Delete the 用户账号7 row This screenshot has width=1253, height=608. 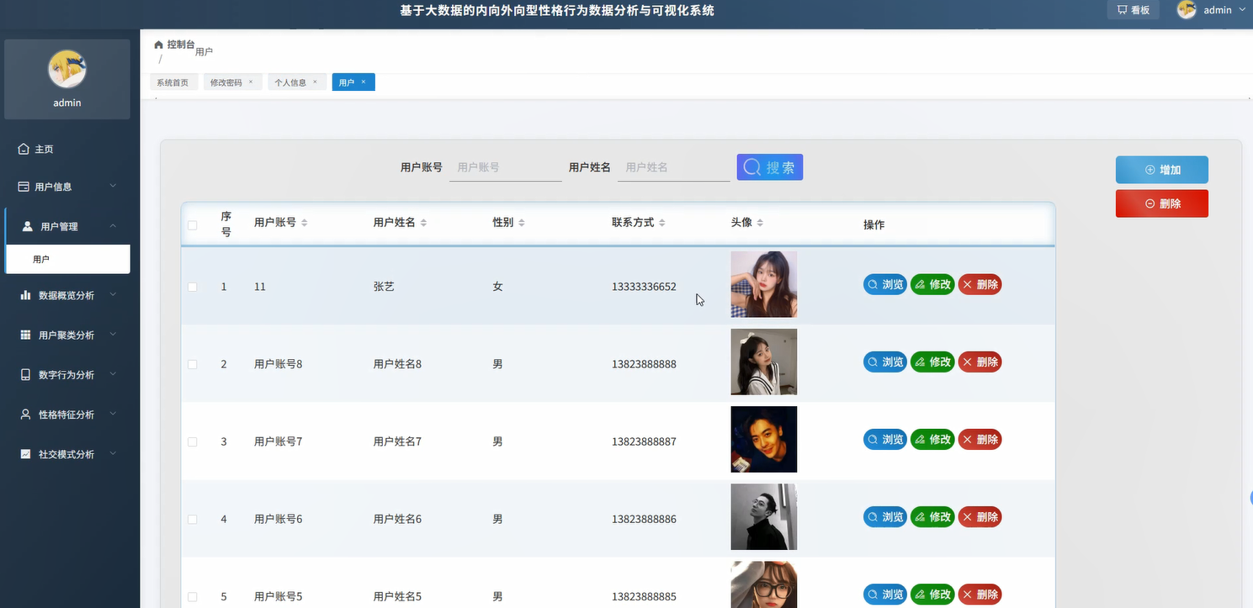[x=980, y=439]
